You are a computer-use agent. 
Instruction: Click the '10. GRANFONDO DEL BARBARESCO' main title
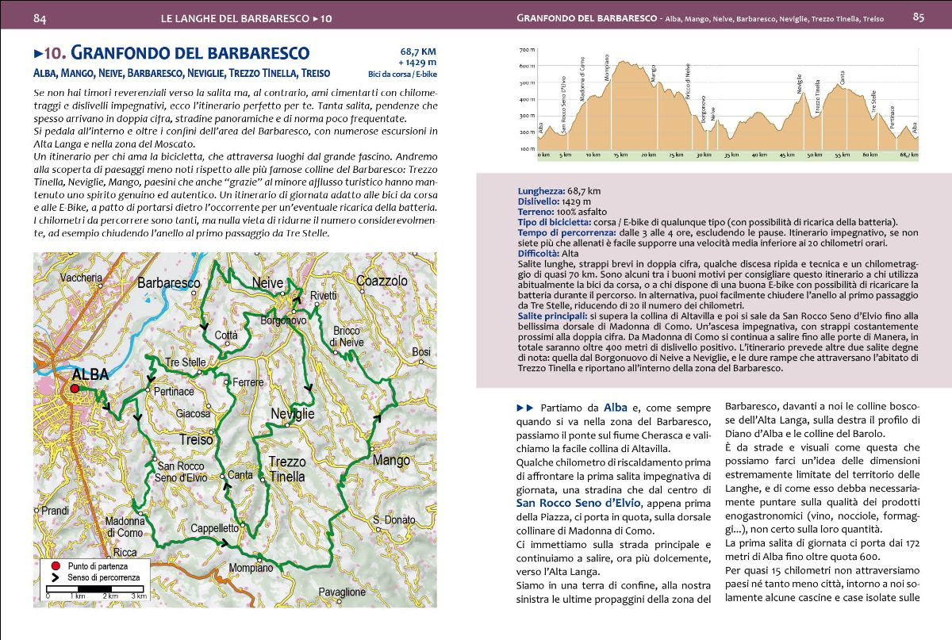177,54
